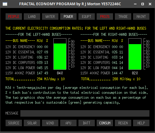
Task: Minimize the Fractal Economy window
Action: (135, 4)
